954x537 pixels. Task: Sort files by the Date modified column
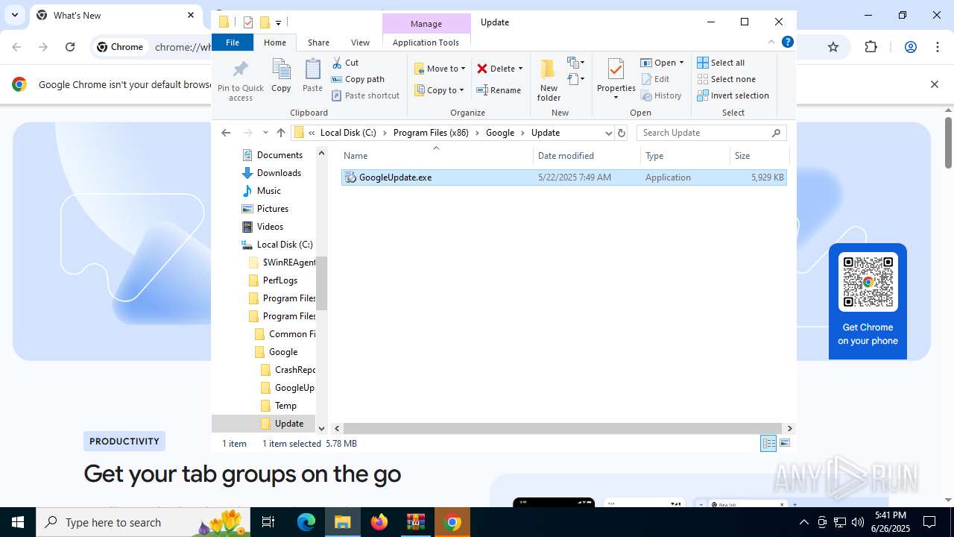[587, 156]
